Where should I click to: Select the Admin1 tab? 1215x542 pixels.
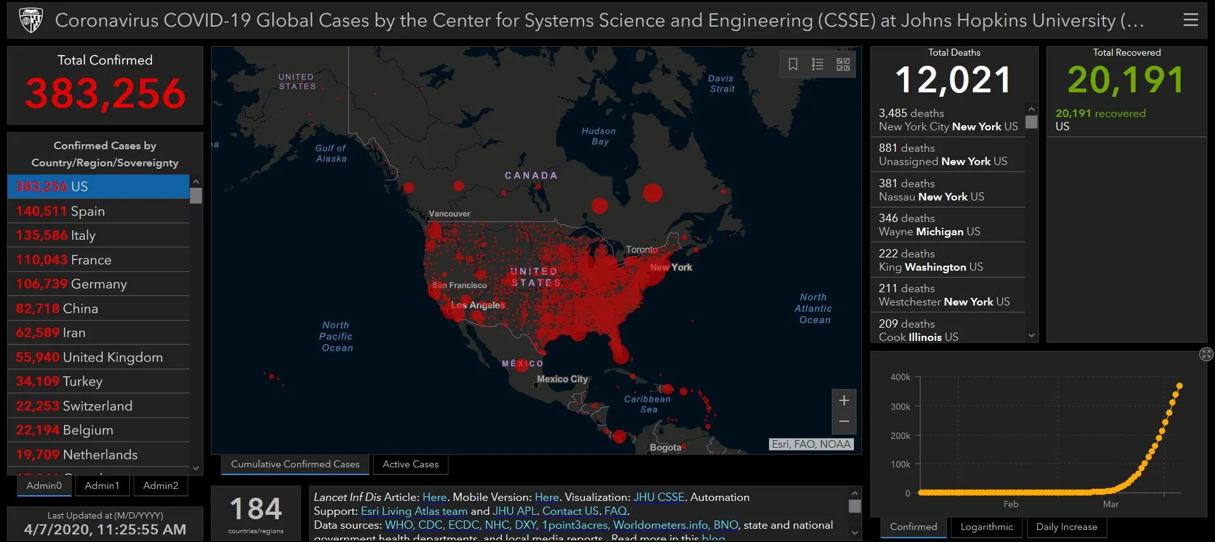pos(102,486)
